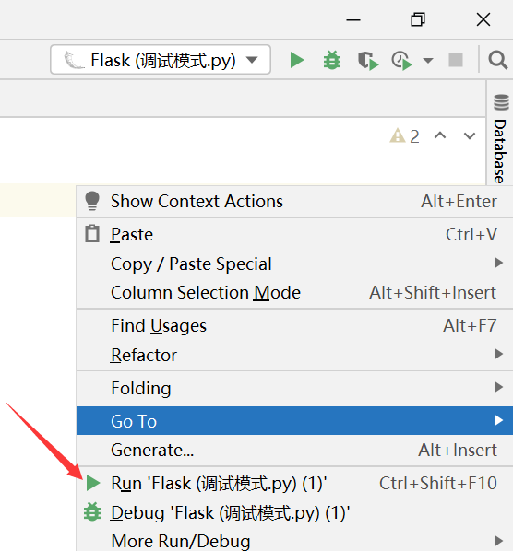Choose Run 'Flask (调试模式.py) (1)' entry
The height and width of the screenshot is (551, 513).
coord(294,483)
